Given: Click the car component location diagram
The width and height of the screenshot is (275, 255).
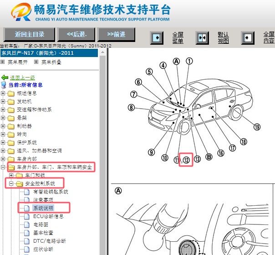Looking at the screenshot, I should [x=195, y=111].
